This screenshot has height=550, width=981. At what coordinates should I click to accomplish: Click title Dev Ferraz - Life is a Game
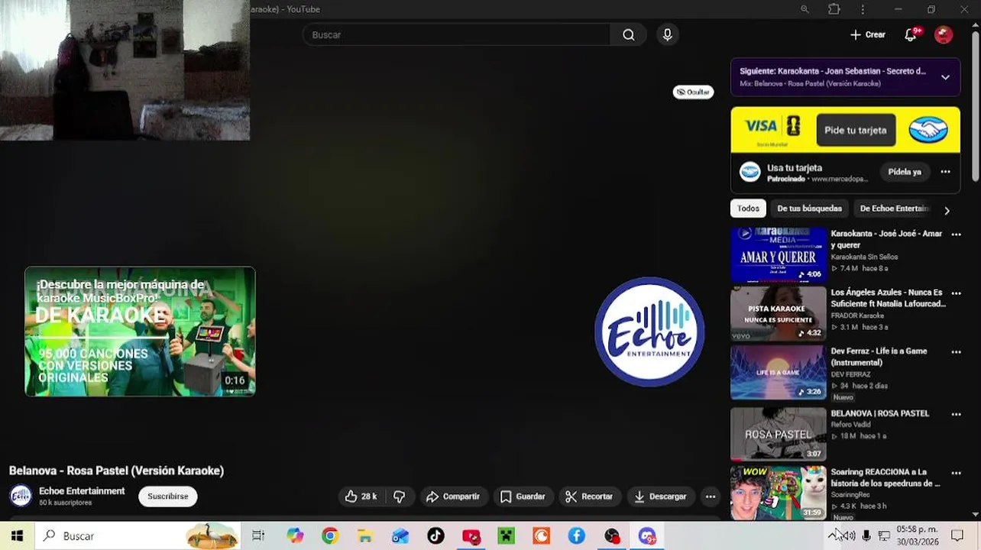point(879,357)
